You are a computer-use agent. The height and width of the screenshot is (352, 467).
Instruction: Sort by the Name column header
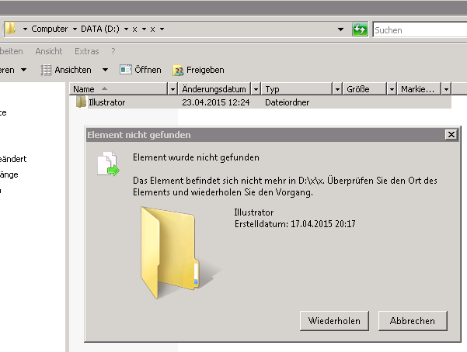point(117,89)
